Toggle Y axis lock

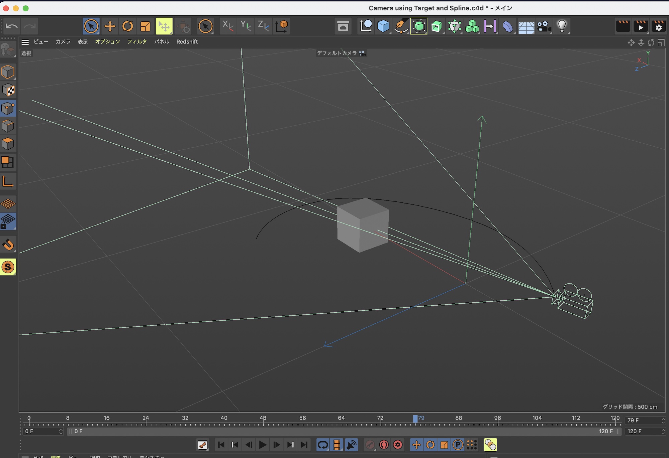(x=246, y=26)
